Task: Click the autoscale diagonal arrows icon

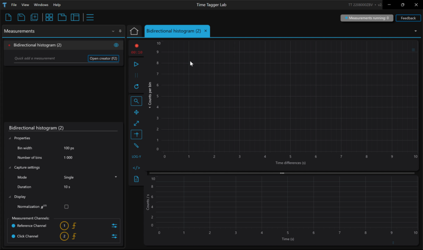Action: pos(136,123)
